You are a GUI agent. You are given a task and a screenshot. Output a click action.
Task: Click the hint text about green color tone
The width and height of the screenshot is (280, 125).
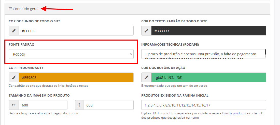(174, 86)
